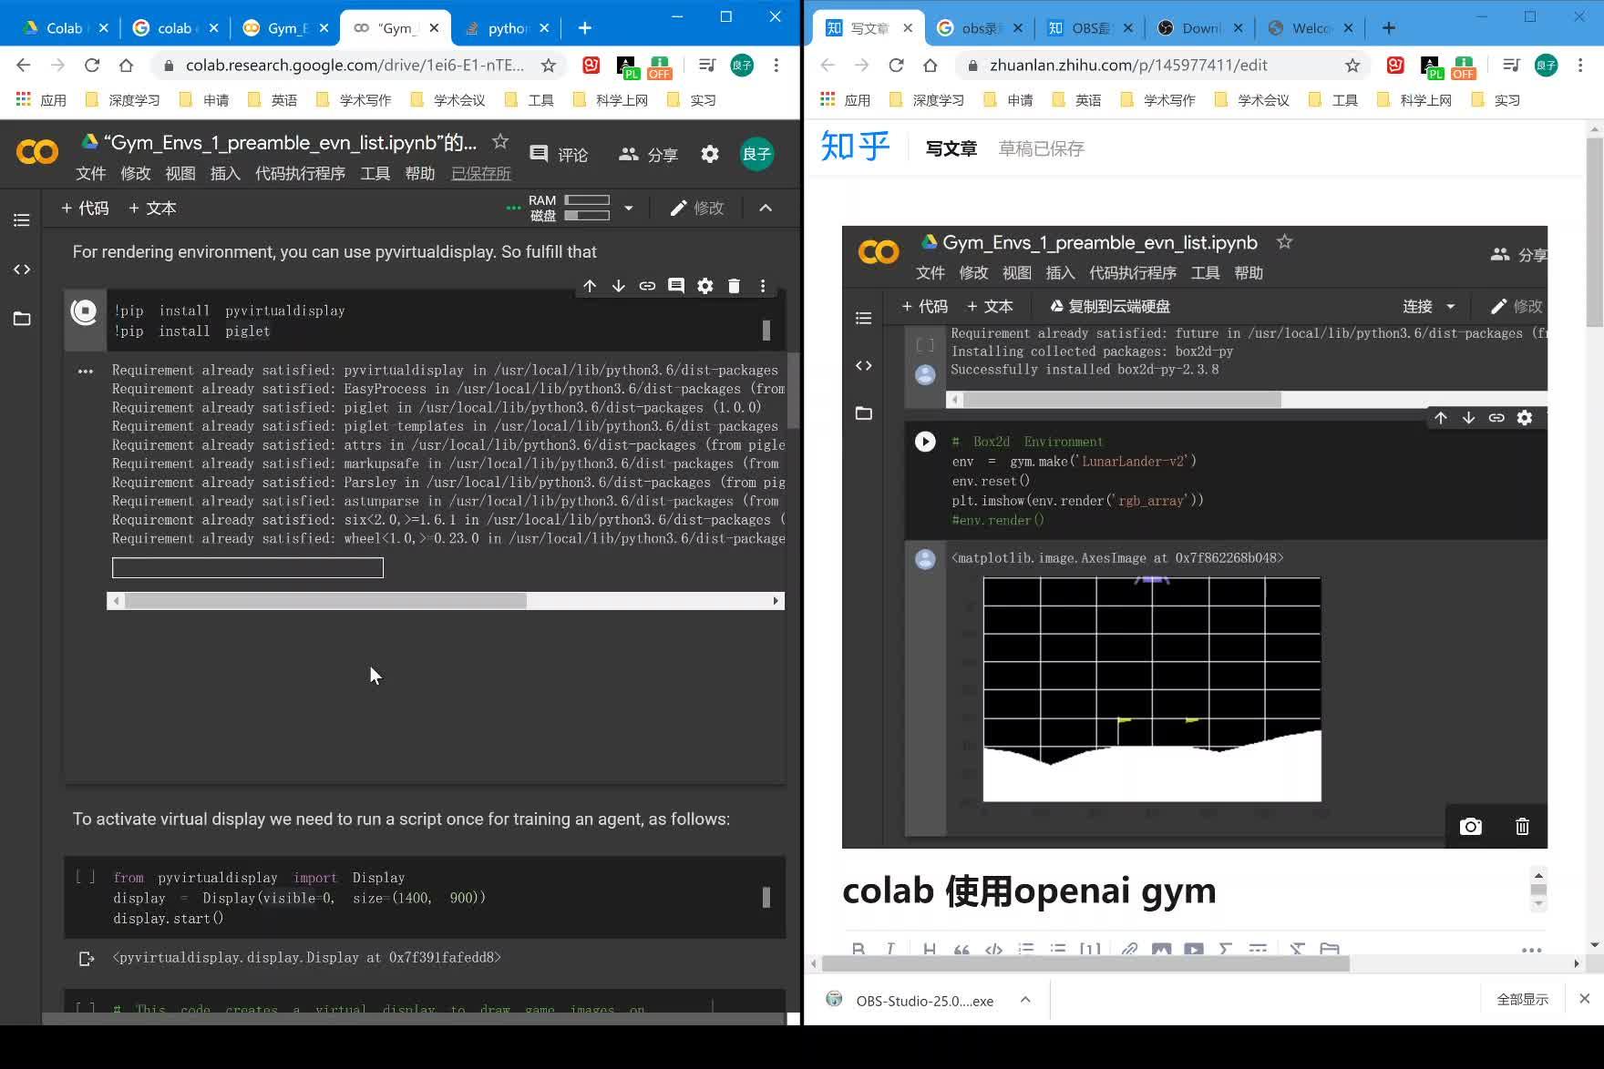Open 代码执行程序 runtime menu in Colab

click(300, 173)
